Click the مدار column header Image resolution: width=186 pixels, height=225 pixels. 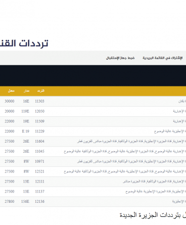(x=26, y=91)
